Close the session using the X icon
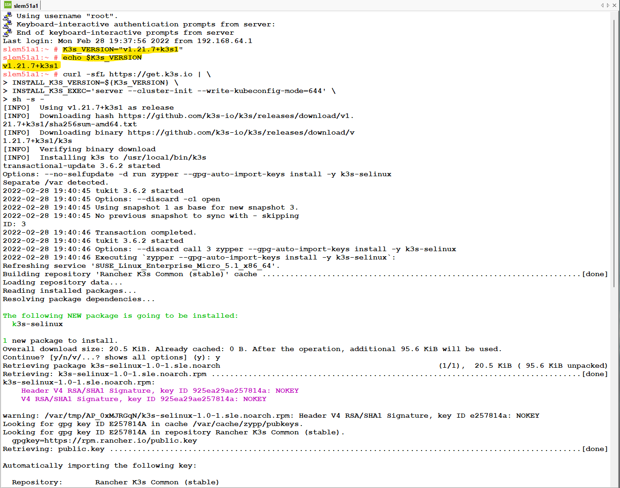This screenshot has height=488, width=620. (x=614, y=6)
